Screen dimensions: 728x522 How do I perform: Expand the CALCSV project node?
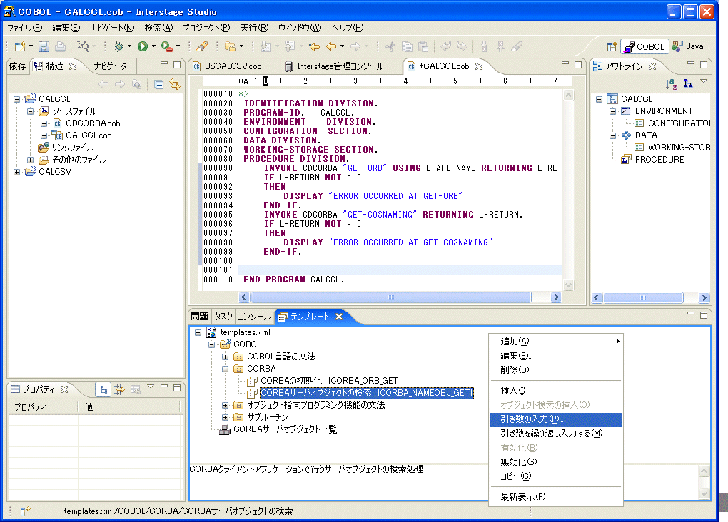coord(16,172)
